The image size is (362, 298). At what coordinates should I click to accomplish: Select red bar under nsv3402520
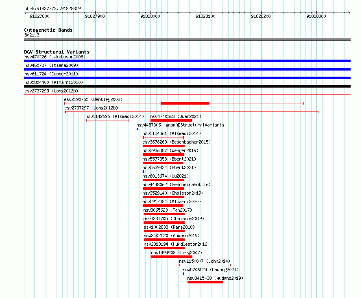coord(164,240)
